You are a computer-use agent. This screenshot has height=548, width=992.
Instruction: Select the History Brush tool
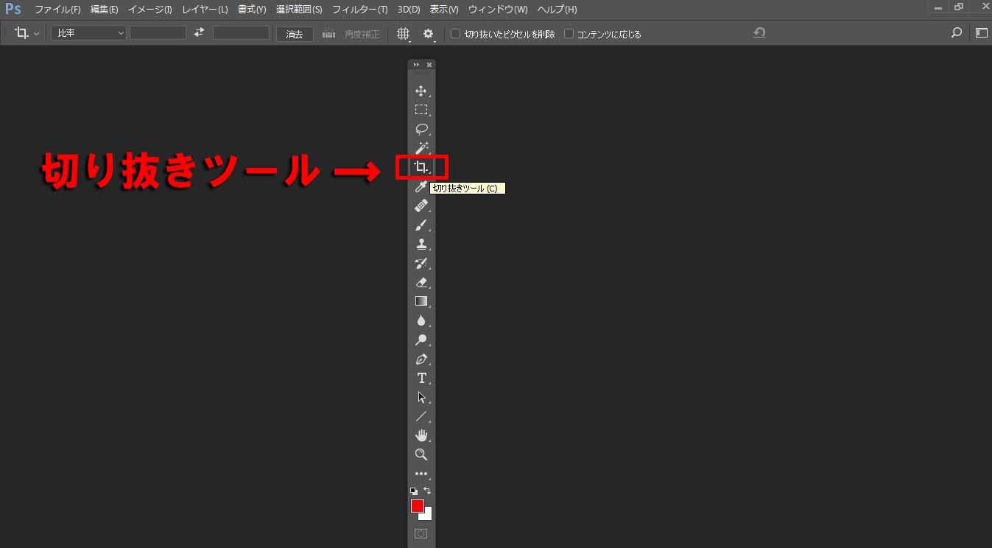click(x=421, y=263)
